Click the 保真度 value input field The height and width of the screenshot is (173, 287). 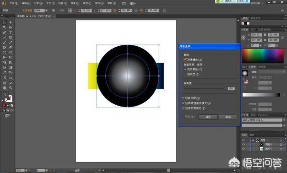pos(231,89)
